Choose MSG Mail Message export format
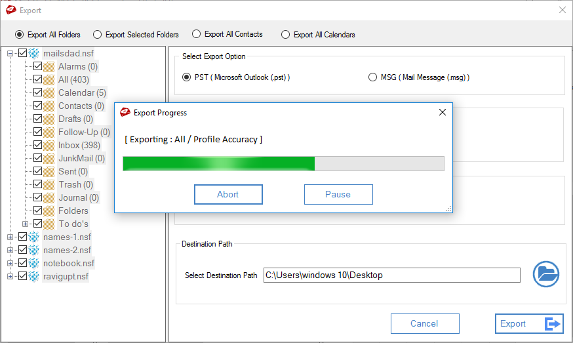 pos(372,77)
